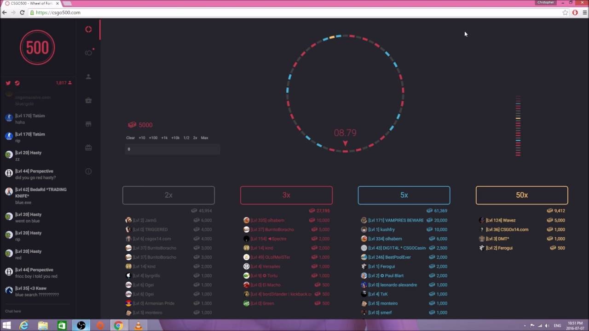
Task: Click Wavez entry in 50x list
Action: [x=522, y=220]
